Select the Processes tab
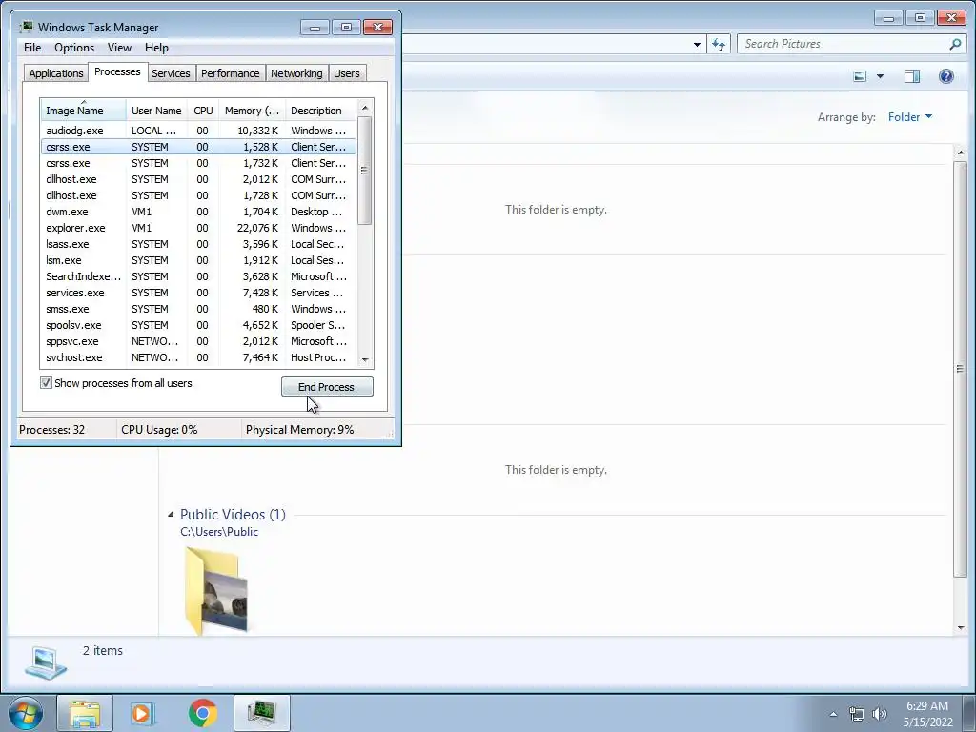Image resolution: width=976 pixels, height=732 pixels. point(117,71)
